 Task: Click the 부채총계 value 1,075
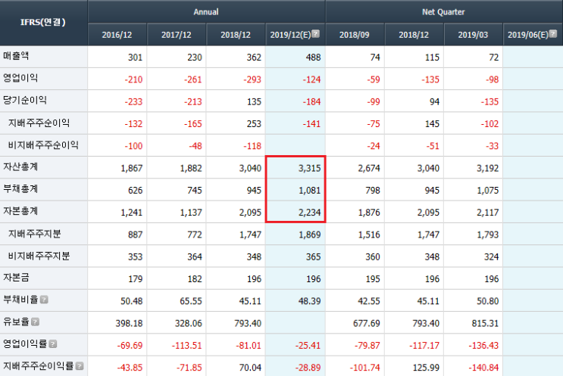coord(487,191)
